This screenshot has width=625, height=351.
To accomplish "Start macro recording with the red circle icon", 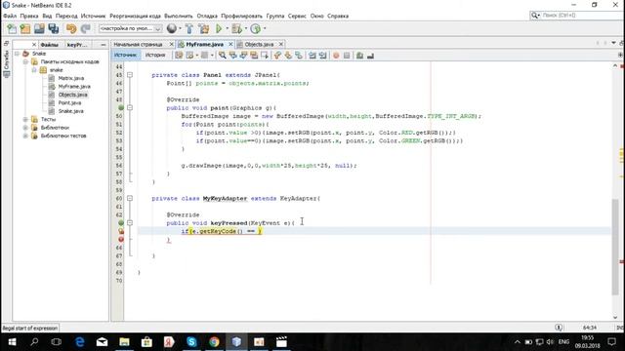I will point(336,56).
